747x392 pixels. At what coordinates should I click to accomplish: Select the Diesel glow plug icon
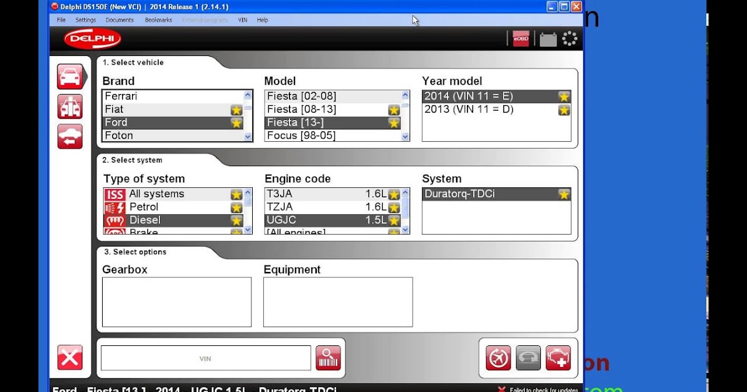(x=115, y=220)
